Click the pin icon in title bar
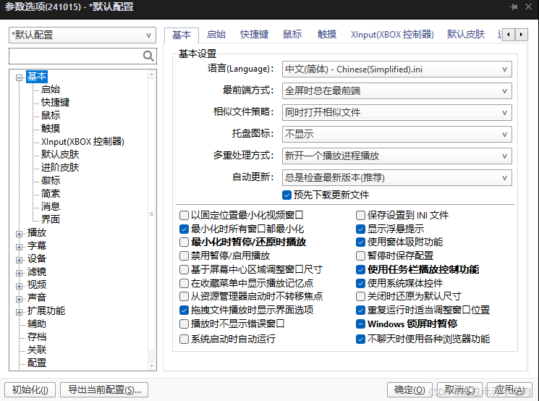This screenshot has height=401, width=539. (x=514, y=7)
